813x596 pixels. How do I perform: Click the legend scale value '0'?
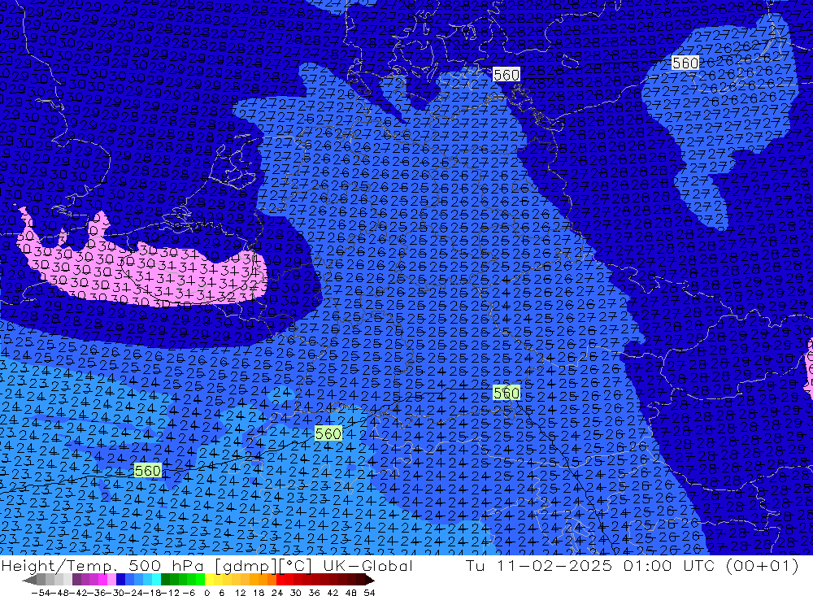pyautogui.click(x=207, y=593)
